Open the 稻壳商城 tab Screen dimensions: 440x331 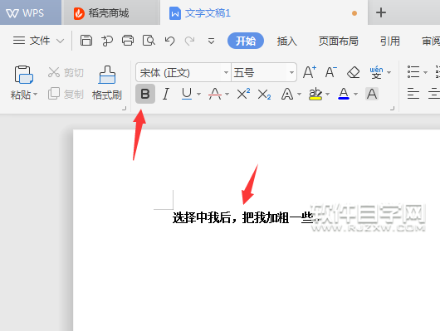tap(111, 13)
